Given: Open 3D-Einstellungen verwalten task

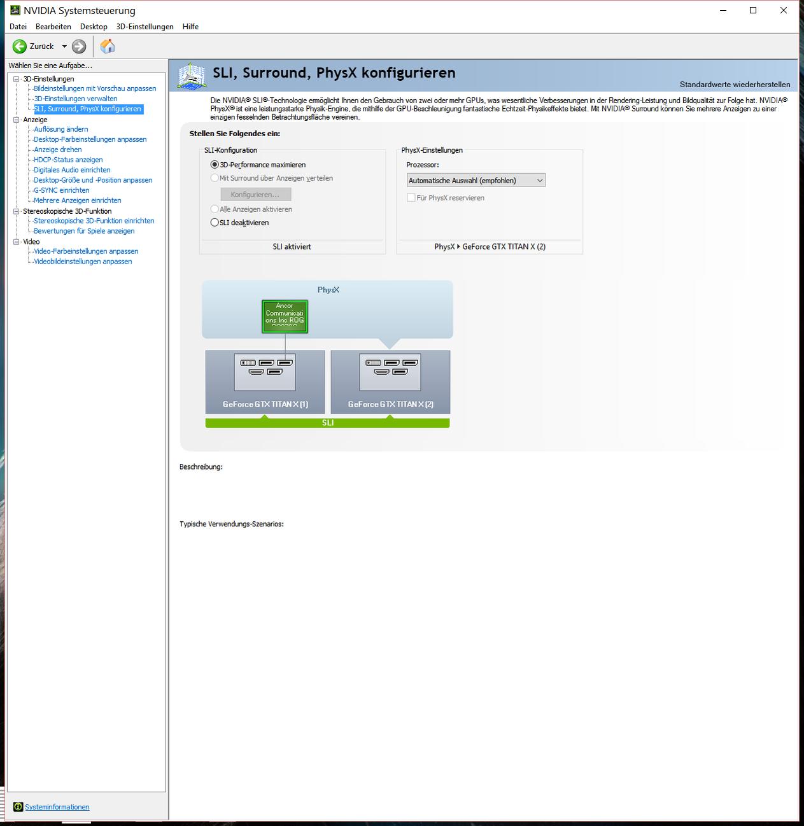Looking at the screenshot, I should [76, 99].
